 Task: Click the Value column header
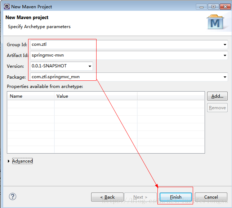coord(96,96)
